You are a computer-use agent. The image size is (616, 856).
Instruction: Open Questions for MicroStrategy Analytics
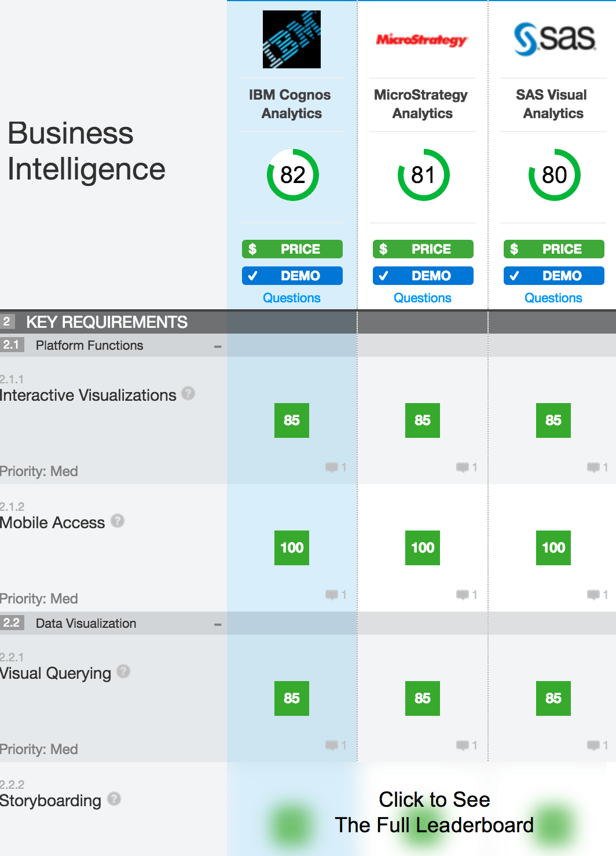422,298
